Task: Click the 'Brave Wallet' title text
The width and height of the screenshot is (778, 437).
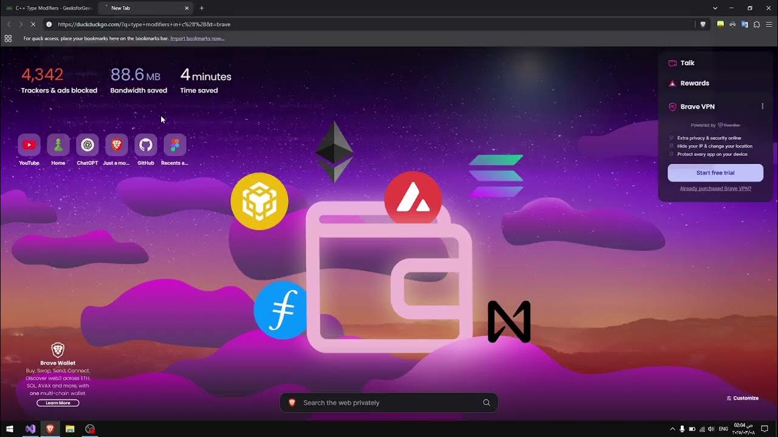Action: (58, 363)
